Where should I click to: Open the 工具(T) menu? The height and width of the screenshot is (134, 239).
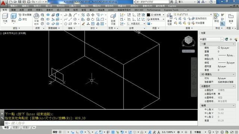pos(72,6)
